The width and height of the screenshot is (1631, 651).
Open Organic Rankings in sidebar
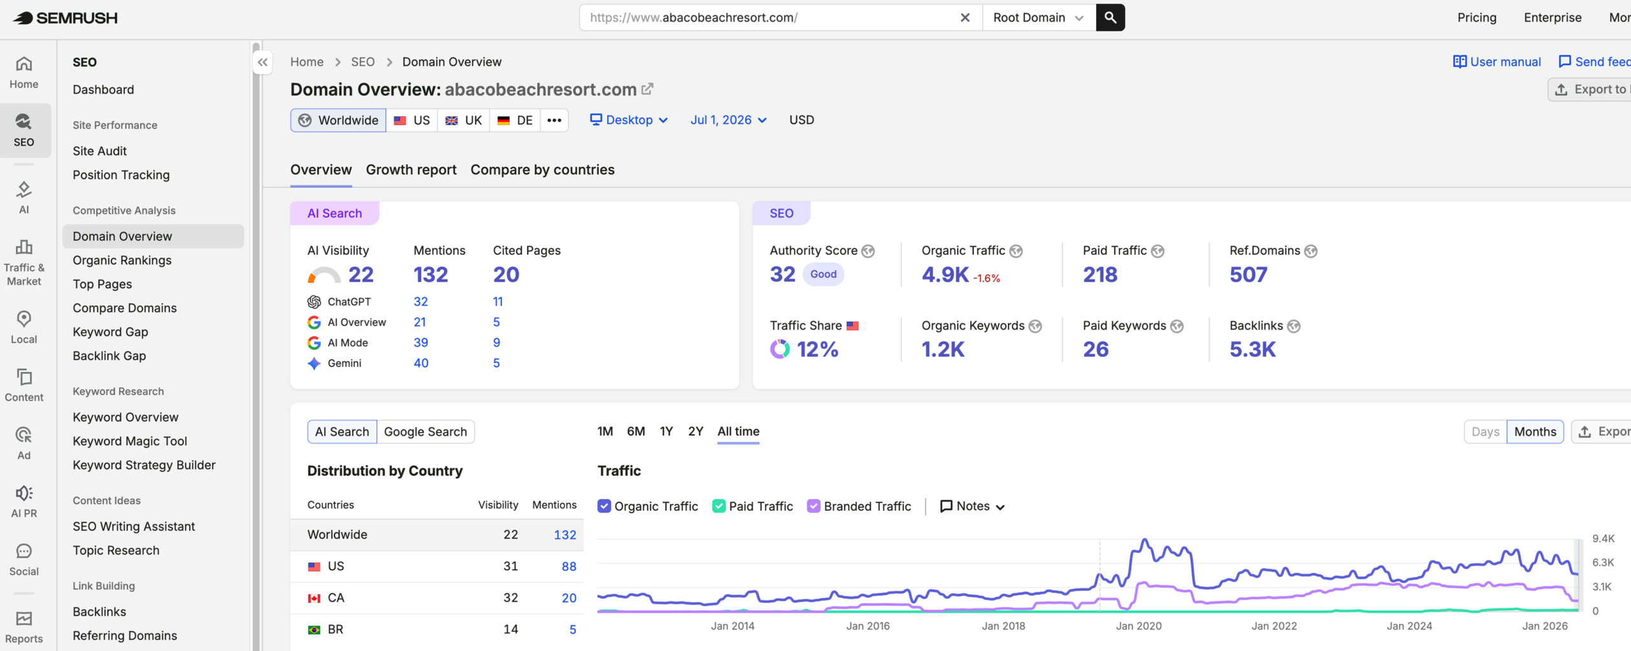tap(122, 261)
